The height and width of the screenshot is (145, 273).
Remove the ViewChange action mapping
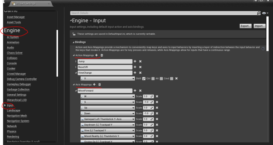(x=140, y=72)
